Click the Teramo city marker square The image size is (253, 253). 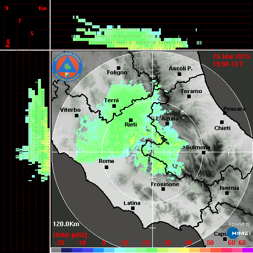point(189,97)
